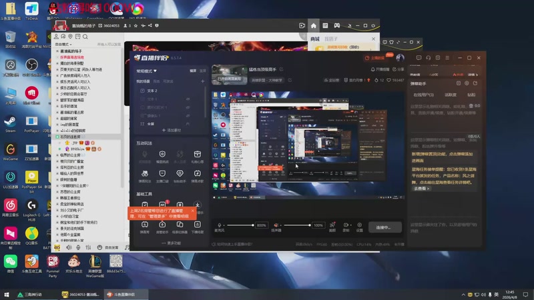Switch to 活跃度 tab

[451, 95]
